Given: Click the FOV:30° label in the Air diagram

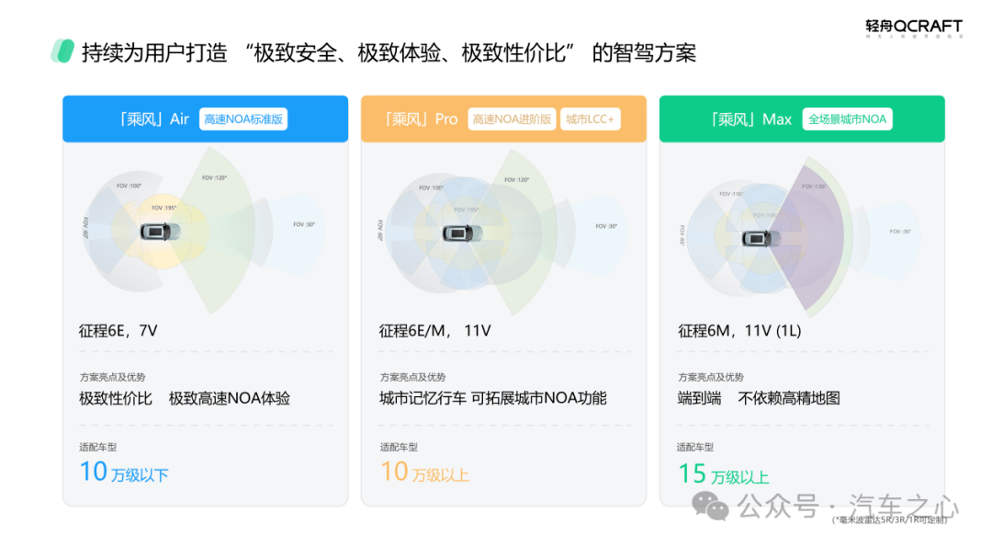Looking at the screenshot, I should pos(304,224).
